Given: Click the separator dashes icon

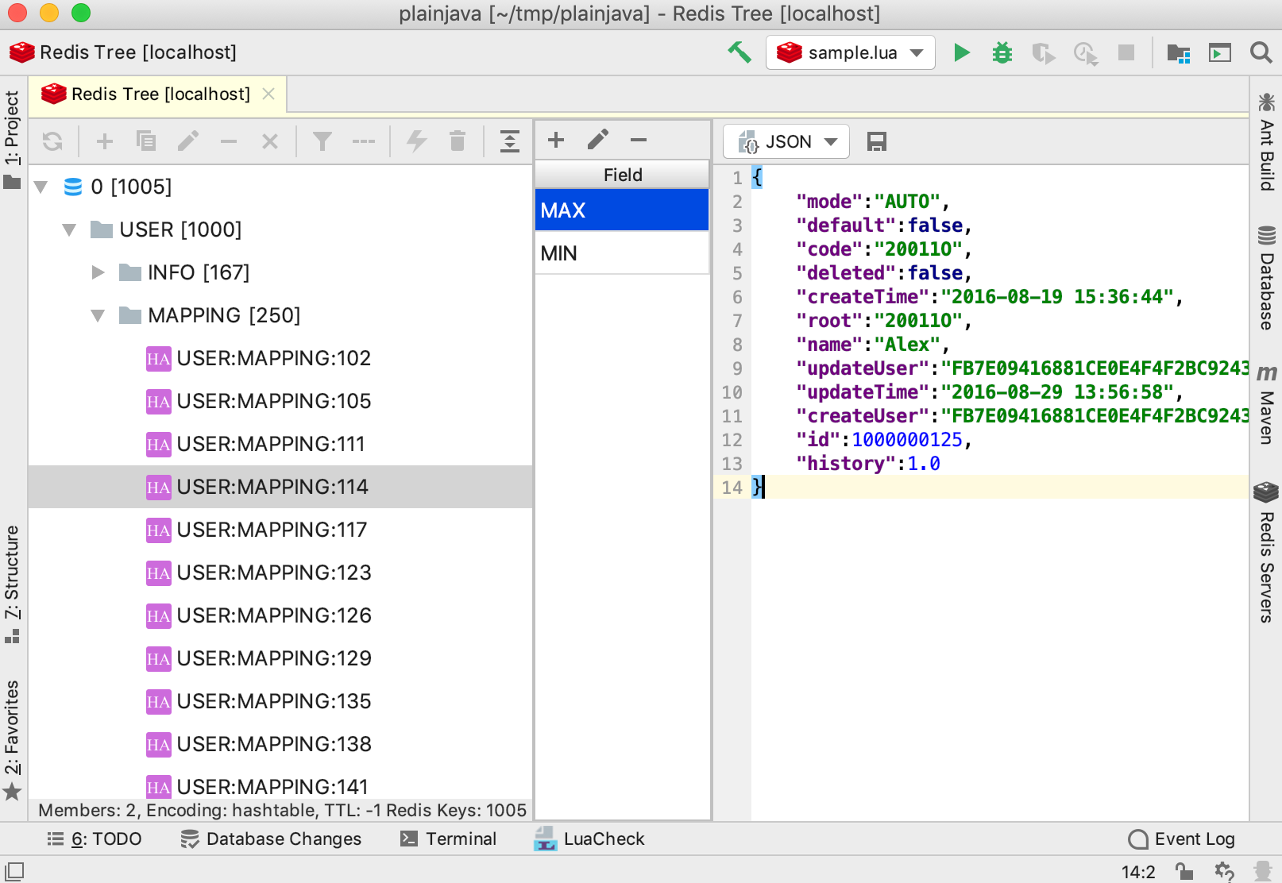Looking at the screenshot, I should 363,141.
